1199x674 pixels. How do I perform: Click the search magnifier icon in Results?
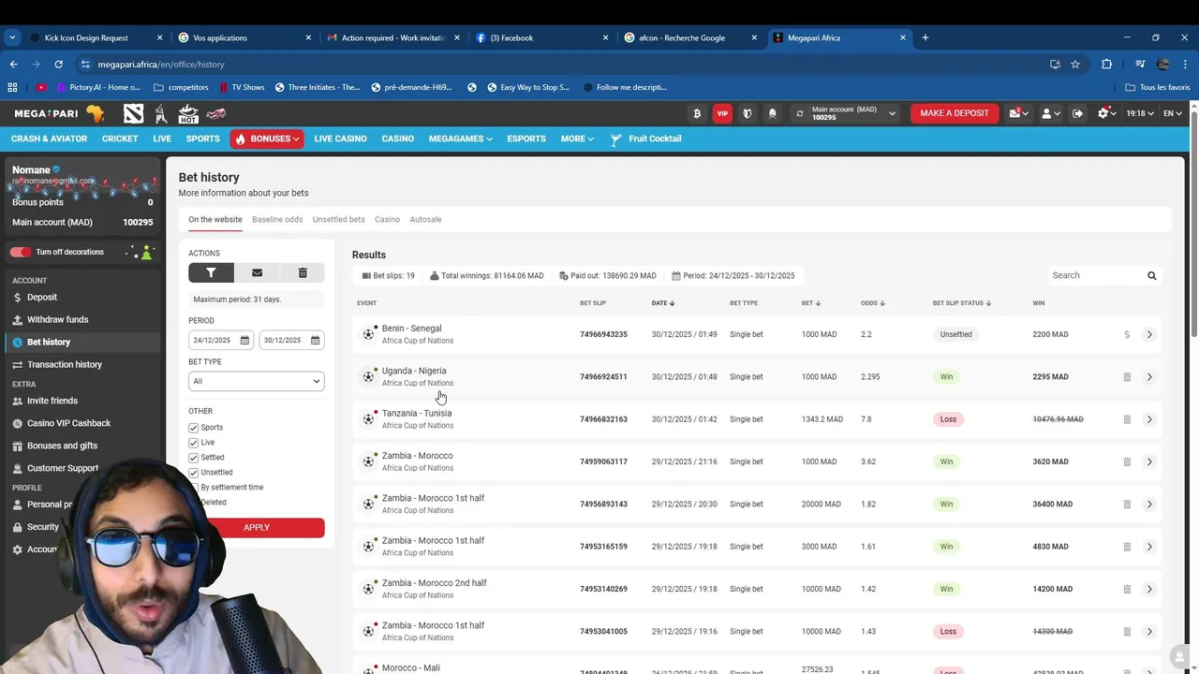coord(1152,275)
